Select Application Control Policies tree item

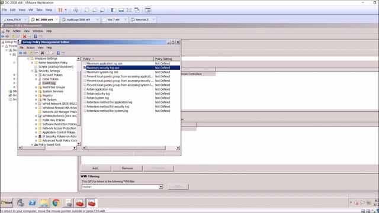(x=59, y=133)
